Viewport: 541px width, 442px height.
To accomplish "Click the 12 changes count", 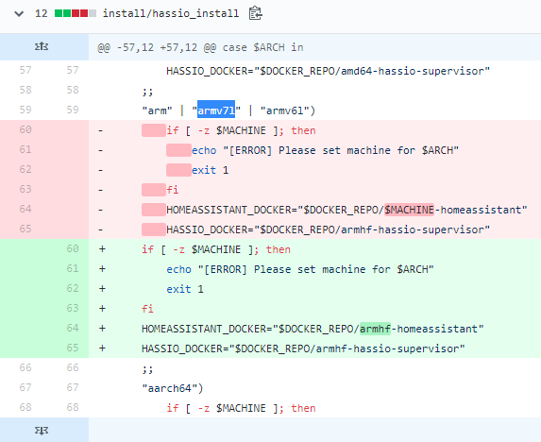I will [41, 13].
